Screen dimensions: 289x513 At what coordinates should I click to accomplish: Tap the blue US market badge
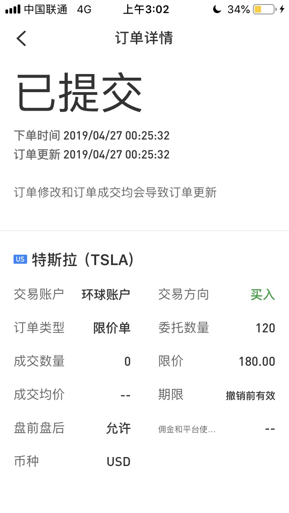[20, 260]
